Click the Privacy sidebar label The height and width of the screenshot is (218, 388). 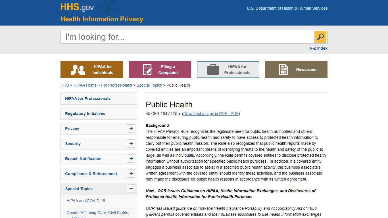point(72,129)
